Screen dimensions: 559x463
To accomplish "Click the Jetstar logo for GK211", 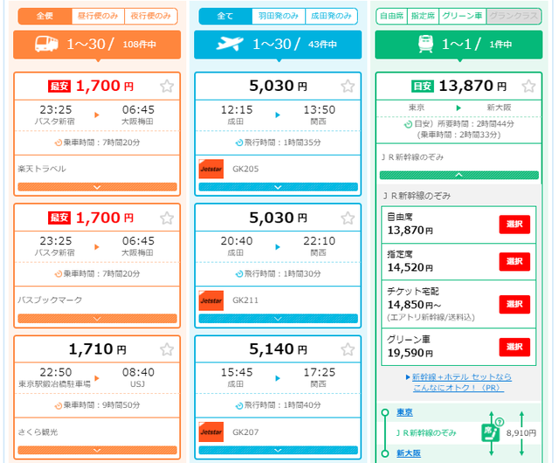I will [x=211, y=301].
